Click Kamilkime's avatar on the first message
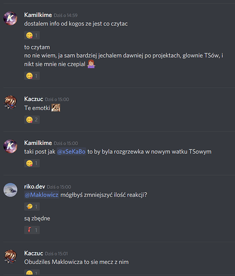The height and width of the screenshot is (276, 235). [x=10, y=18]
